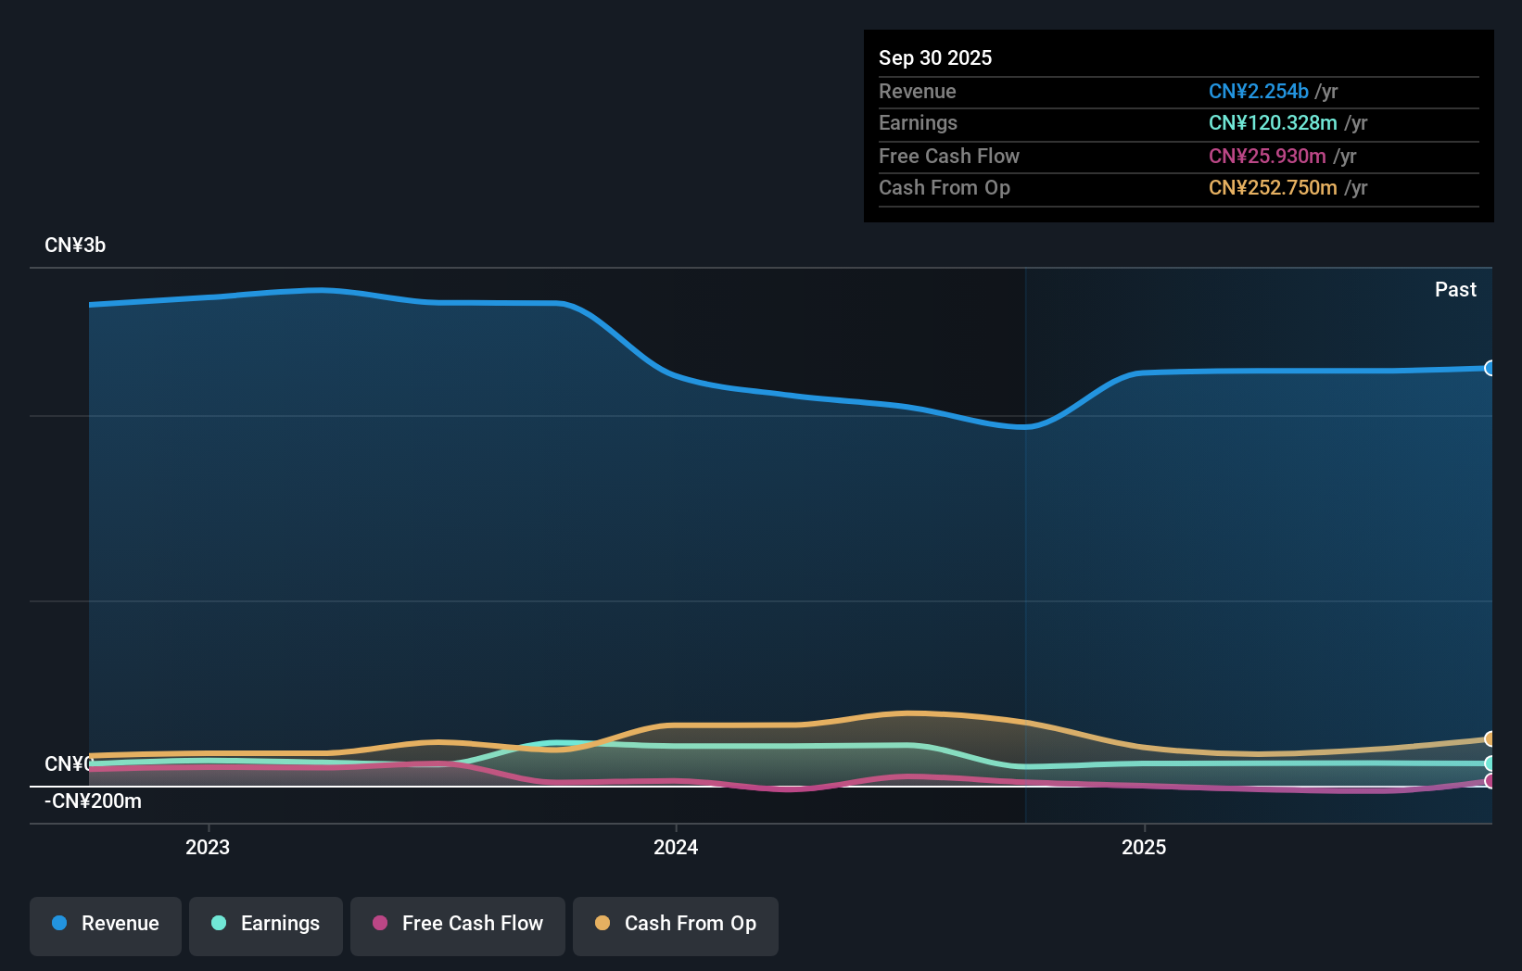Toggle the Free Cash Flow legend button
This screenshot has width=1522, height=971.
[x=458, y=926]
